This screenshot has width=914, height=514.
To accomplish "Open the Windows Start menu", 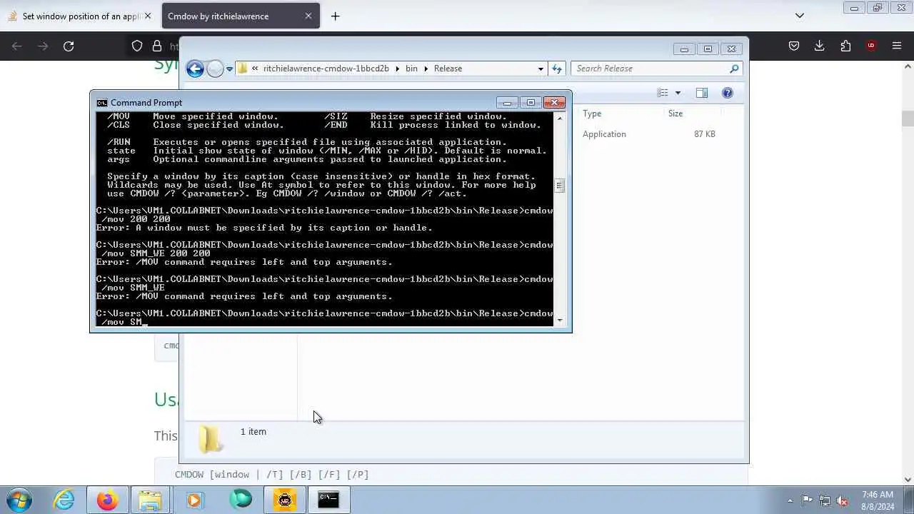I will (x=19, y=499).
